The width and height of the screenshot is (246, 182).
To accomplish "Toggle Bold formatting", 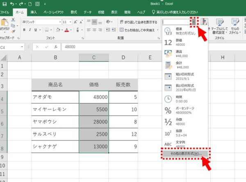I will click(x=24, y=30).
